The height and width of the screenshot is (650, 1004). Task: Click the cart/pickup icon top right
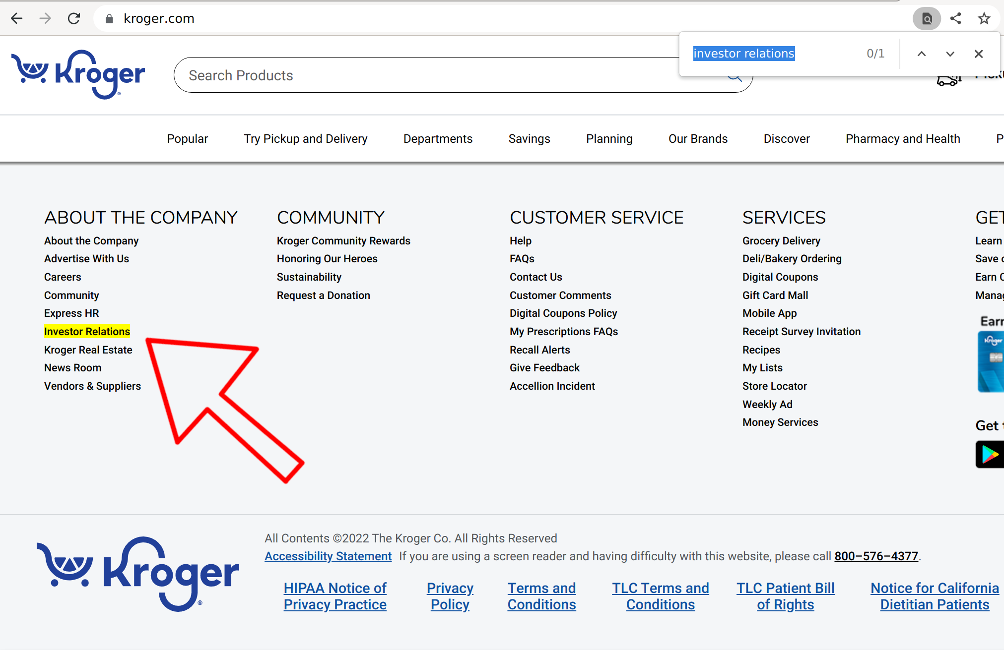point(947,81)
